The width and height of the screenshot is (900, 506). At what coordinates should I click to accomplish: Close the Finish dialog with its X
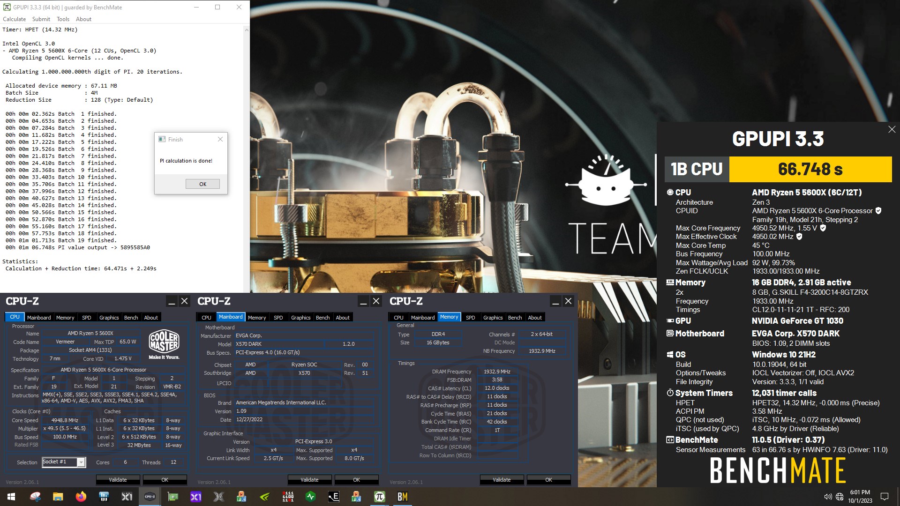(220, 139)
